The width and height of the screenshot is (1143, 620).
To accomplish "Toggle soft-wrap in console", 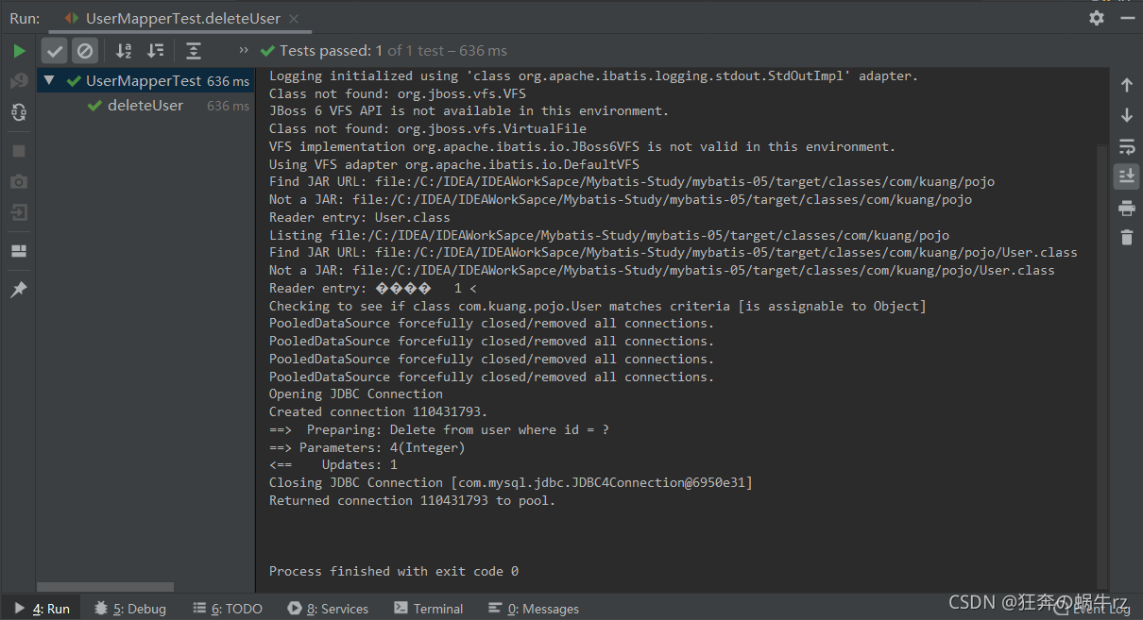I will (1127, 146).
